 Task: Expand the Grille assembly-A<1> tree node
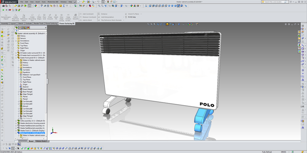[x=16, y=121]
